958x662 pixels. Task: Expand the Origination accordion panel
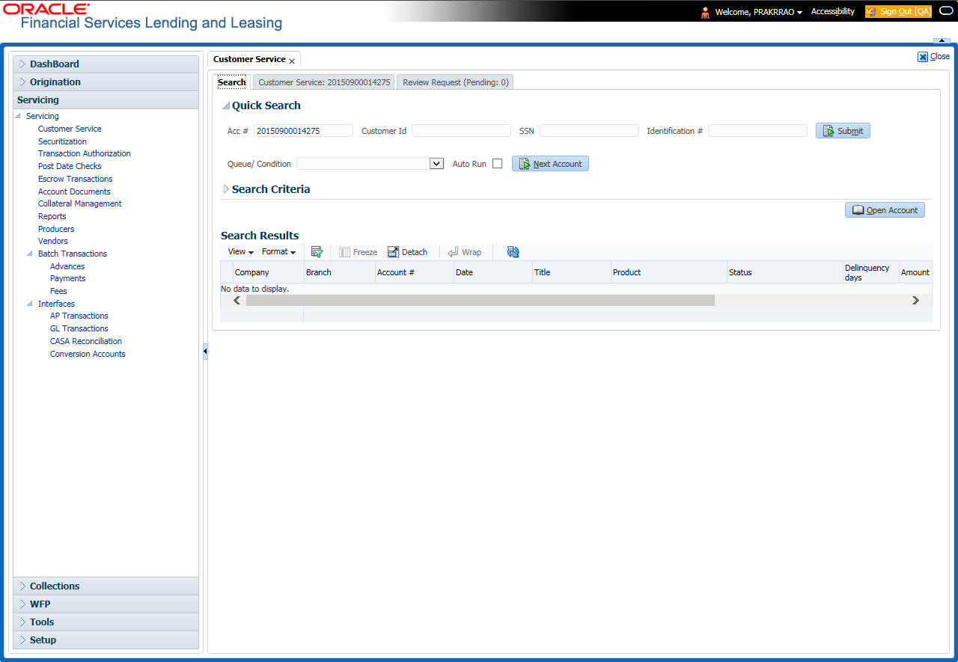106,82
